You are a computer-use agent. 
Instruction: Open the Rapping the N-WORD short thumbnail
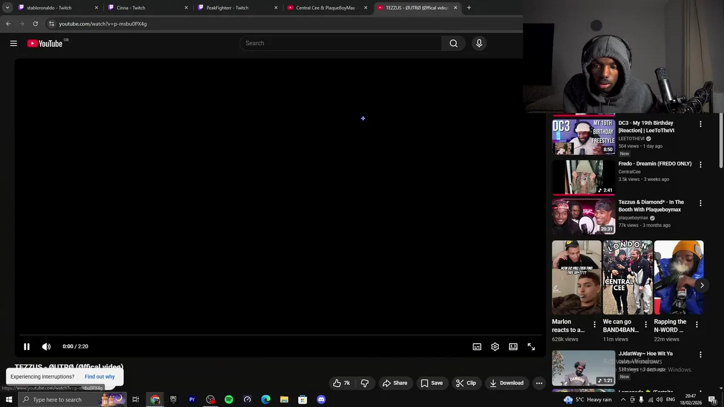pyautogui.click(x=679, y=278)
